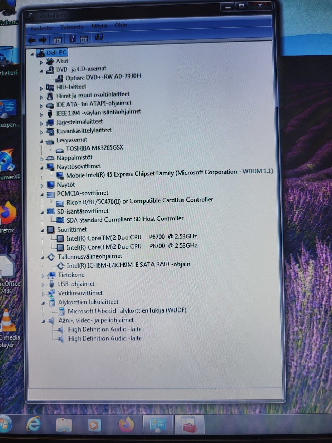Image resolution: width=332 pixels, height=443 pixels.
Task: Click the Näppäimistöt keyboard icon
Action: coord(51,158)
